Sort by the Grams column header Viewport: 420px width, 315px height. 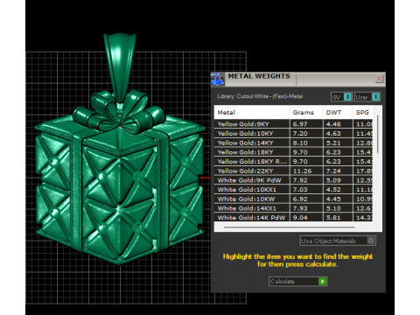tap(306, 112)
